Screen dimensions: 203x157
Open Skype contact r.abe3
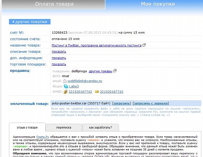(74, 86)
